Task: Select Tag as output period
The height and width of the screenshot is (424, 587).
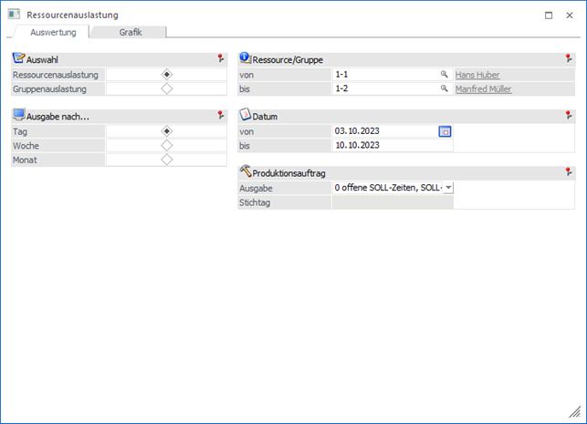Action: click(x=166, y=131)
